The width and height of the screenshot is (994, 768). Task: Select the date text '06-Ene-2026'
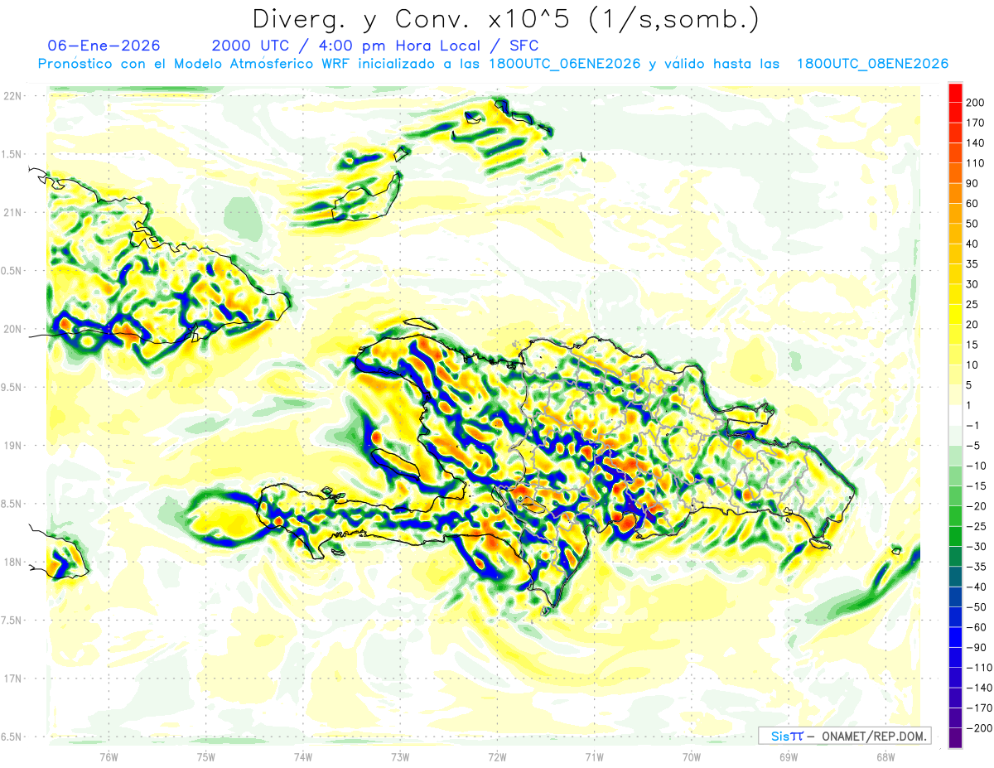pos(104,46)
